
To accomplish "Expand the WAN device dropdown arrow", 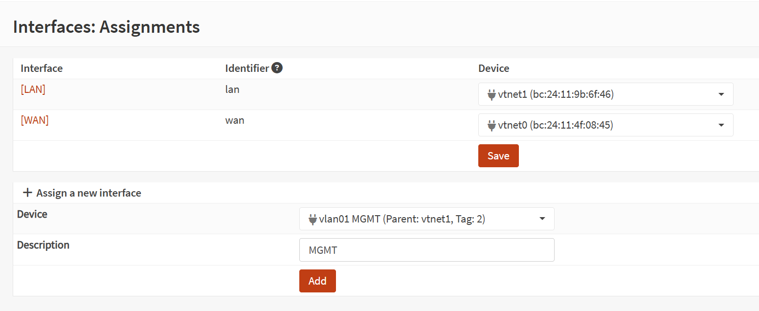I will (x=721, y=125).
